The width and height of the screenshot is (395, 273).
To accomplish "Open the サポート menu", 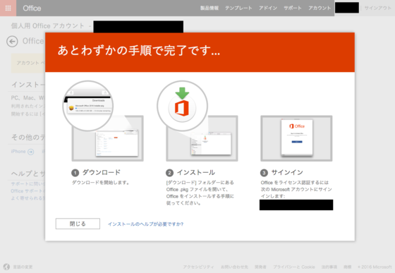I will [293, 8].
